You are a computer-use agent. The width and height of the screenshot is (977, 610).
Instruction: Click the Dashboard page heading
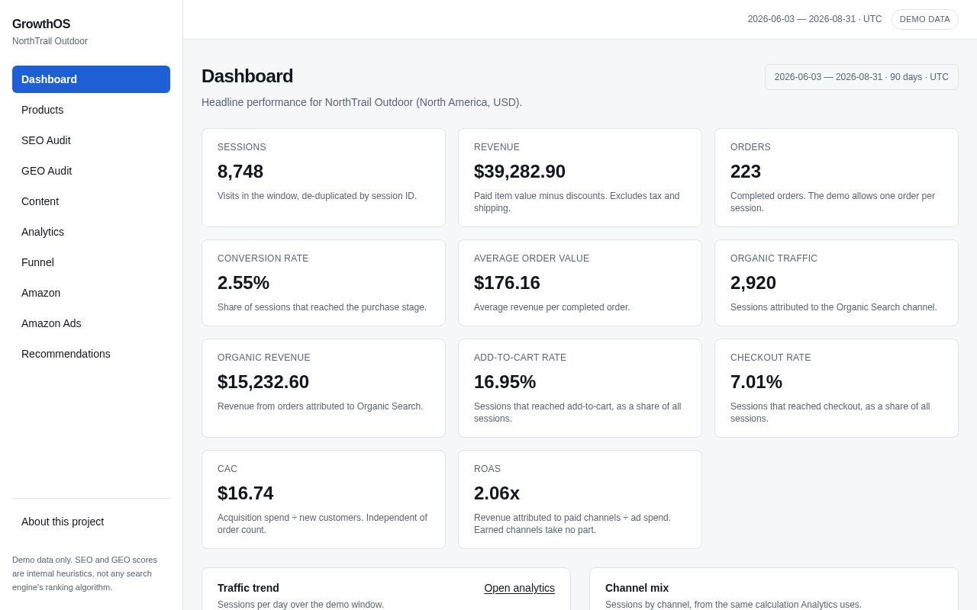pos(247,76)
